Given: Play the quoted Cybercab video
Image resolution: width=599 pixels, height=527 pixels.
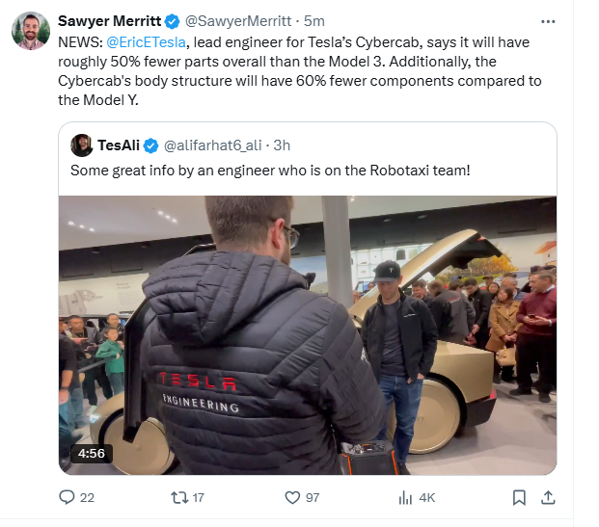Looking at the screenshot, I should click(x=308, y=335).
